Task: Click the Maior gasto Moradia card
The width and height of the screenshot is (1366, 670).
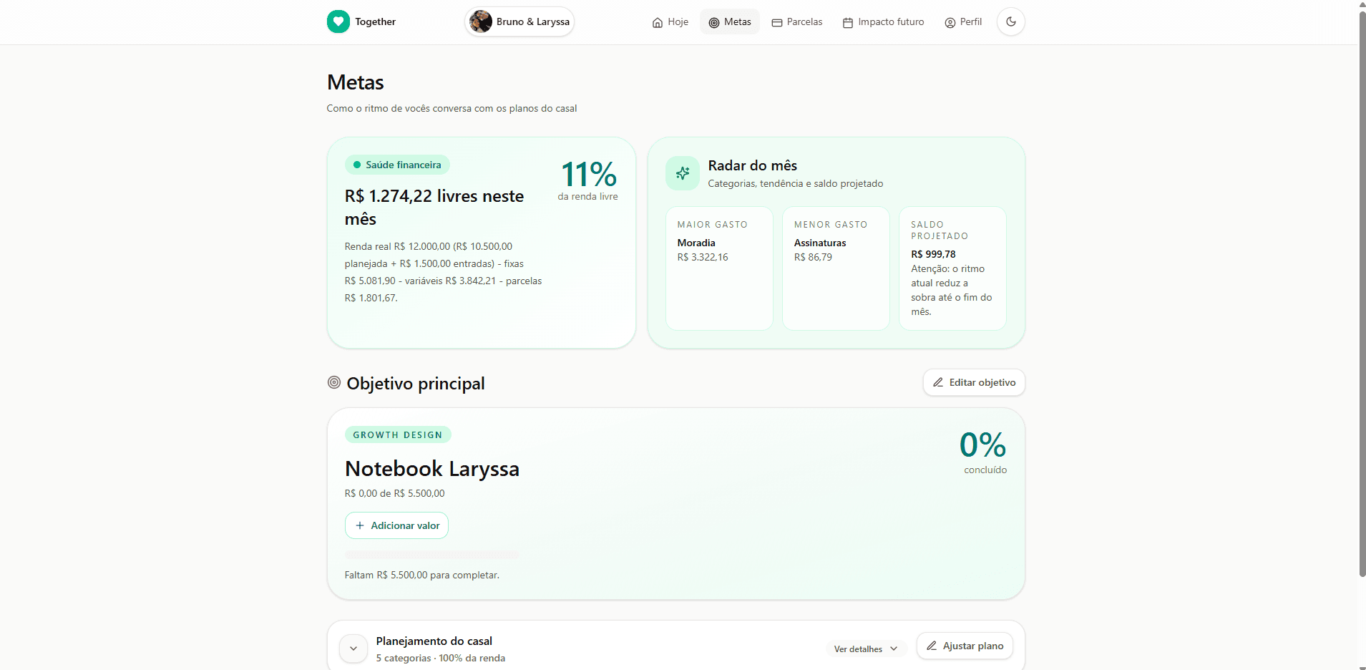Action: coord(719,268)
